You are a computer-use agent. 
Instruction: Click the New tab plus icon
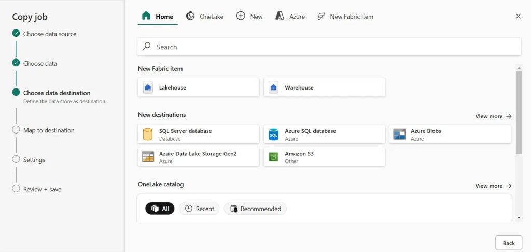241,16
